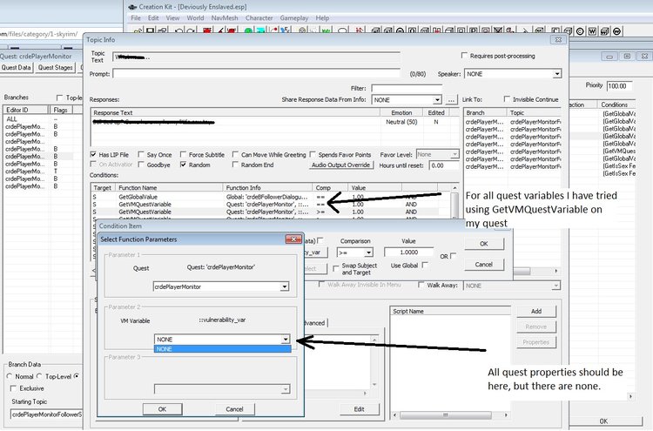This screenshot has width=653, height=431.
Task: Open the Edit menu
Action: (x=153, y=18)
